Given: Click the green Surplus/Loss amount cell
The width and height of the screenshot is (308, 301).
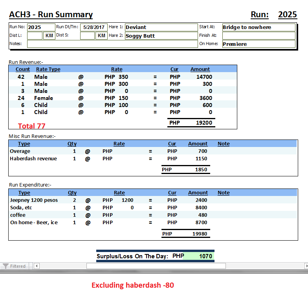Looking at the screenshot, I should pyautogui.click(x=199, y=256).
